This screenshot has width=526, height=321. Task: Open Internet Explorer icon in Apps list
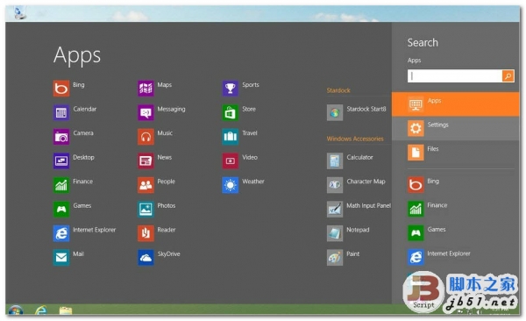tap(61, 233)
